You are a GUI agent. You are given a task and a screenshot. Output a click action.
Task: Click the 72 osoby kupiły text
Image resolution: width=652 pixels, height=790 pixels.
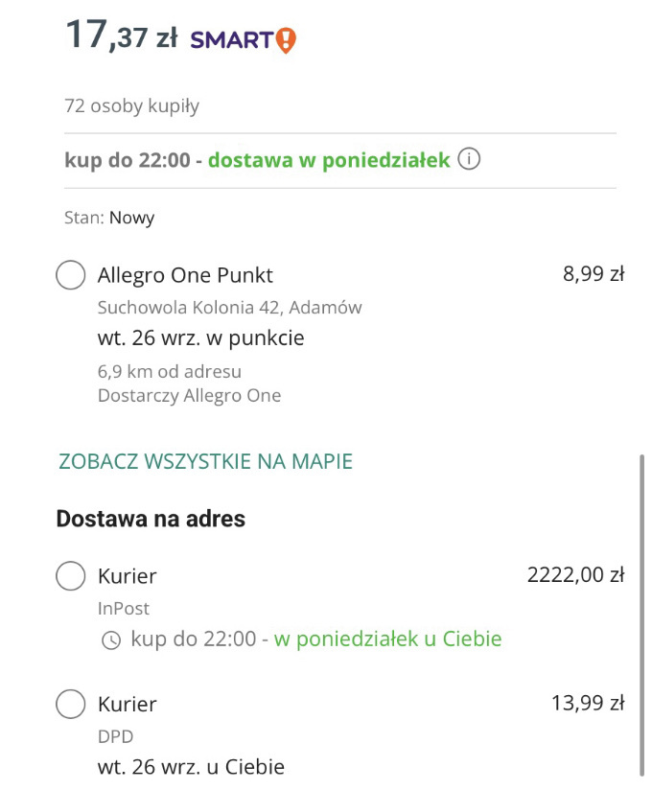(x=131, y=105)
